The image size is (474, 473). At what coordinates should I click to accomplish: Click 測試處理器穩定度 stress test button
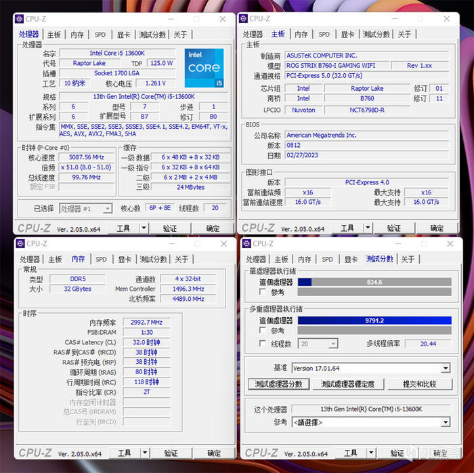coord(348,384)
